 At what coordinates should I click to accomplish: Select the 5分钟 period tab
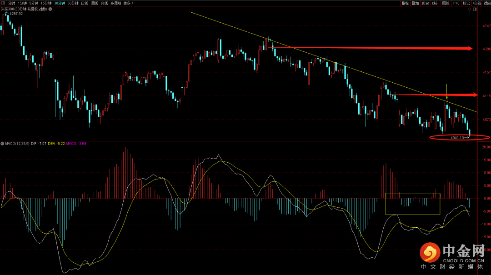tap(34, 3)
